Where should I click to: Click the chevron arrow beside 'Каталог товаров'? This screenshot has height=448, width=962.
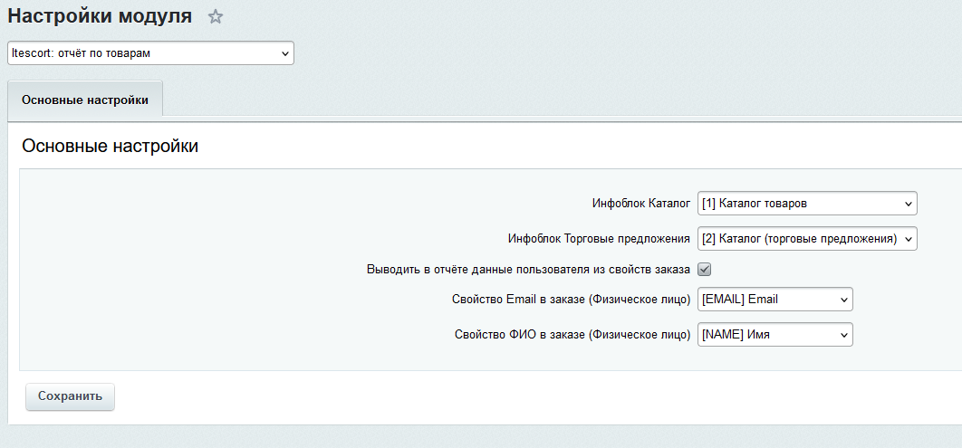coord(909,204)
